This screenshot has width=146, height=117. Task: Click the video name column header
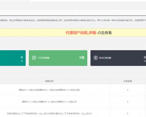coord(49,81)
